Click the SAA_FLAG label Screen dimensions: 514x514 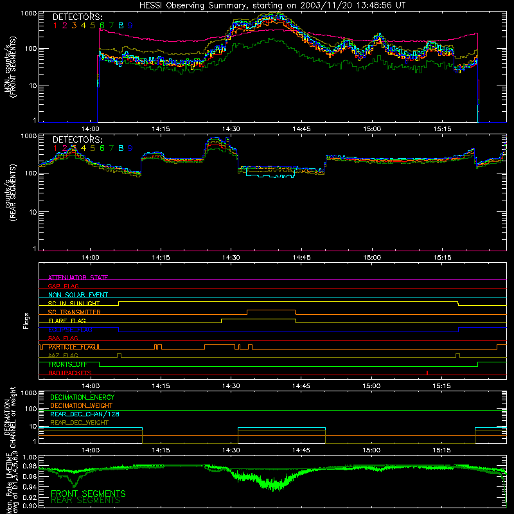click(63, 338)
